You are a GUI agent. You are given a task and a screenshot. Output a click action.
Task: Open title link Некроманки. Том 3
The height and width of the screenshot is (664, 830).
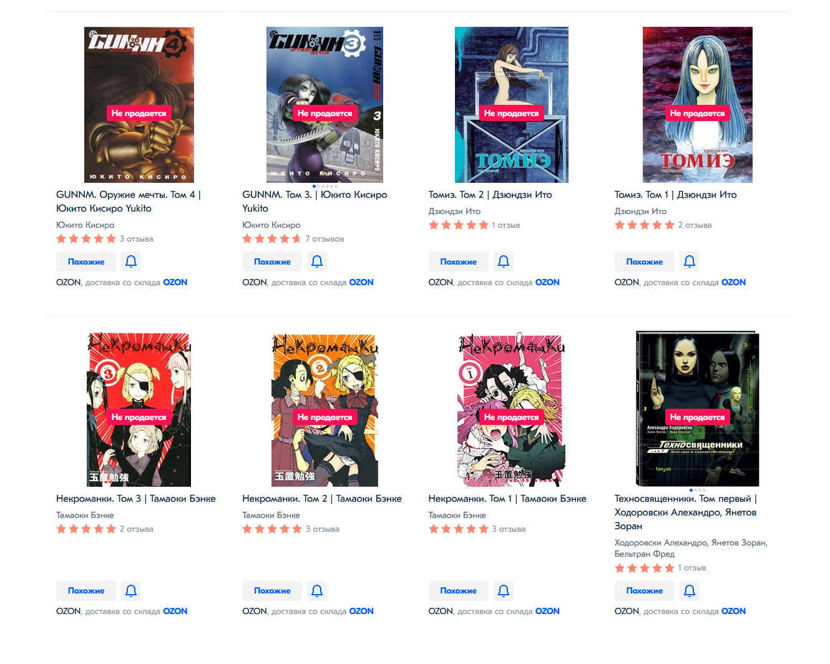(x=136, y=499)
